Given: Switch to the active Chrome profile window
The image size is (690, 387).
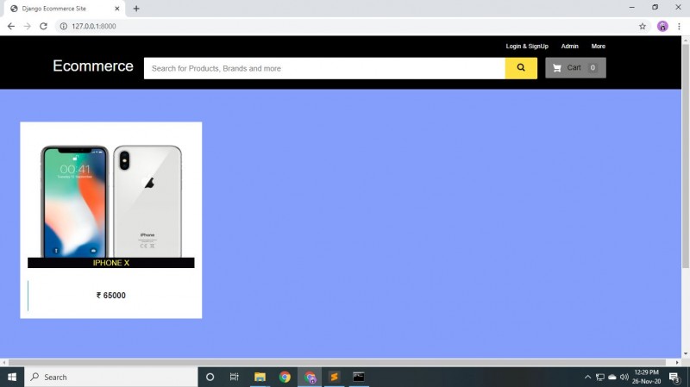Looking at the screenshot, I should click(x=310, y=377).
